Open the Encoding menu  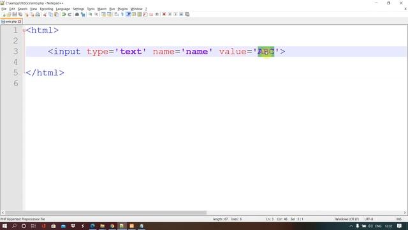[47, 9]
